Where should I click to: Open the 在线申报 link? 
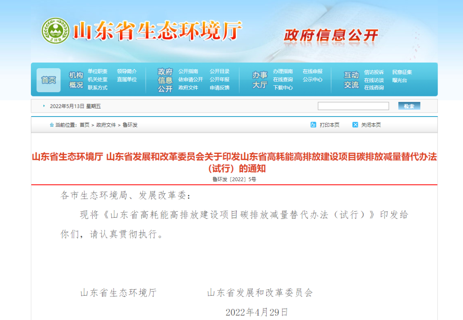point(313,72)
